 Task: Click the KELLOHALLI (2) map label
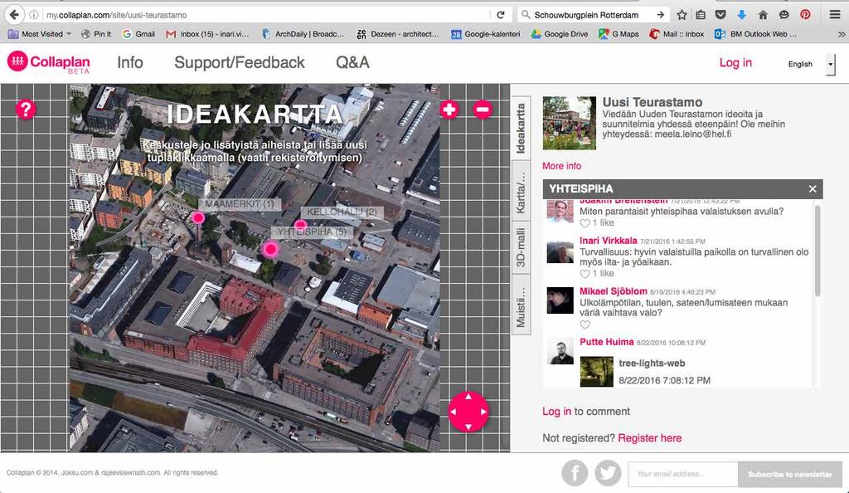point(342,212)
